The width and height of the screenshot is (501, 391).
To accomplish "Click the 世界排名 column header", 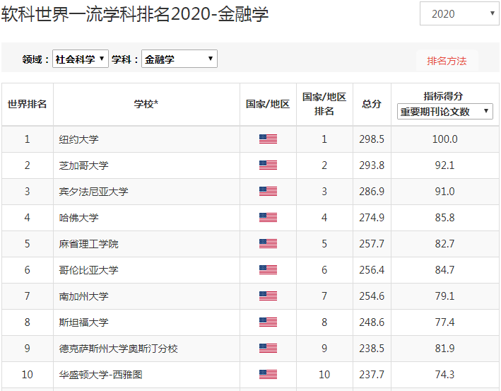I will click(28, 104).
